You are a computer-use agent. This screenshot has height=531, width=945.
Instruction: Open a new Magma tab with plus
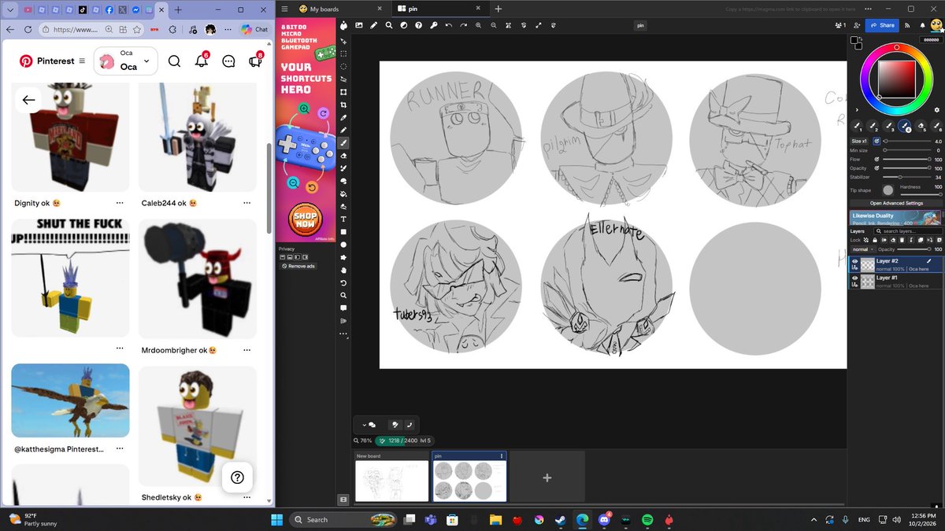tap(498, 9)
